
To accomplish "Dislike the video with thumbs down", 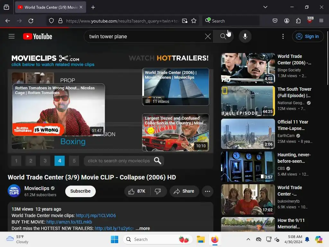I will [158, 191].
